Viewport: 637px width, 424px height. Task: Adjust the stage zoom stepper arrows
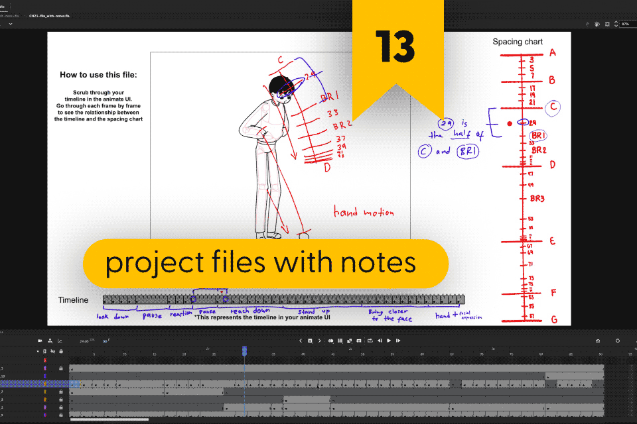coord(616,25)
